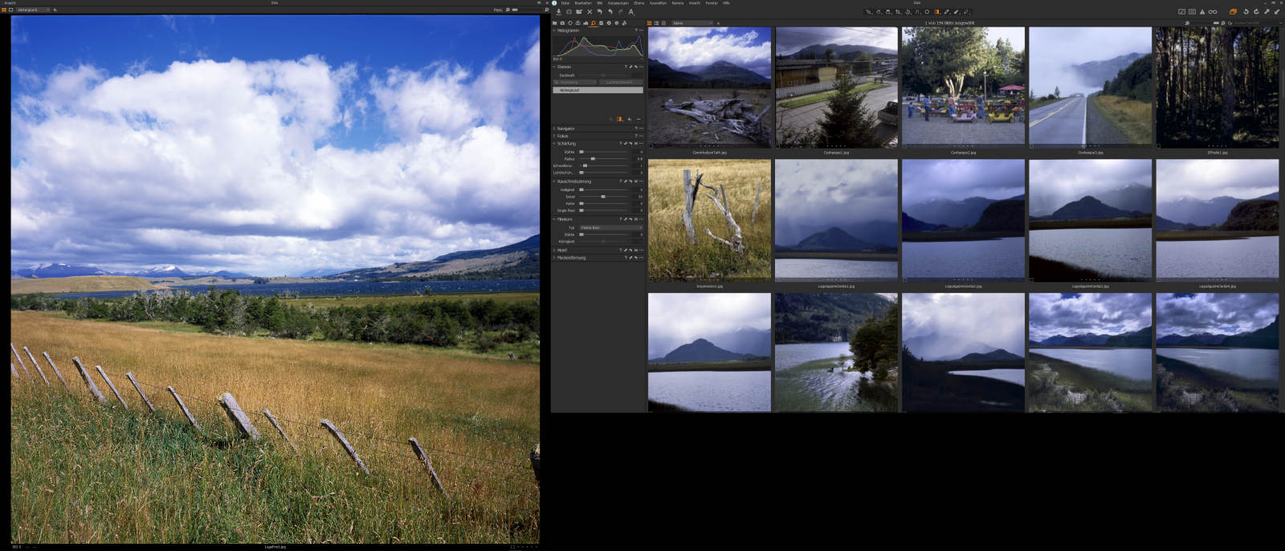
Task: Click the Hilfe menu item
Action: (x=726, y=3)
